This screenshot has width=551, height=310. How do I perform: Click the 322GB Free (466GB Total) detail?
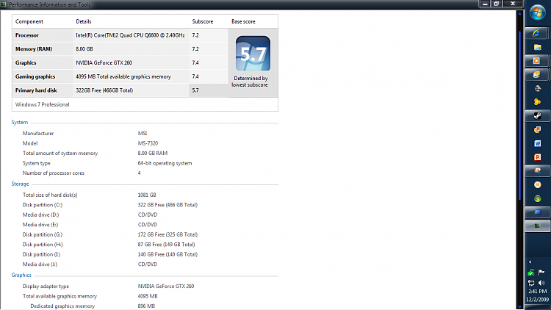click(x=104, y=90)
